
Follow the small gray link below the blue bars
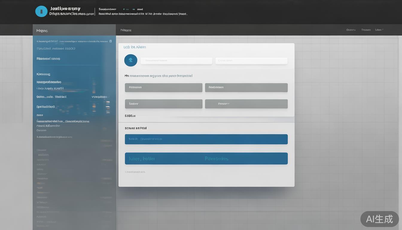pos(135,172)
